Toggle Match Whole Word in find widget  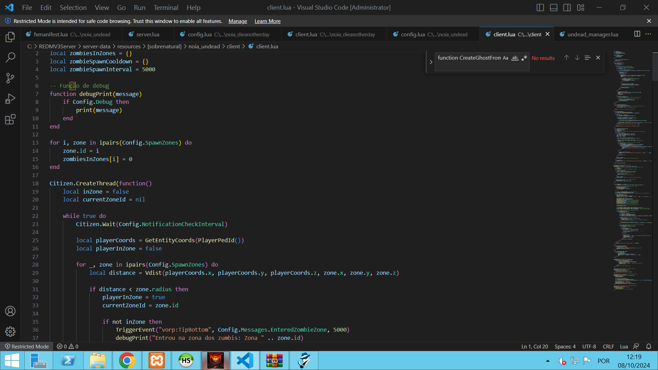pos(515,58)
